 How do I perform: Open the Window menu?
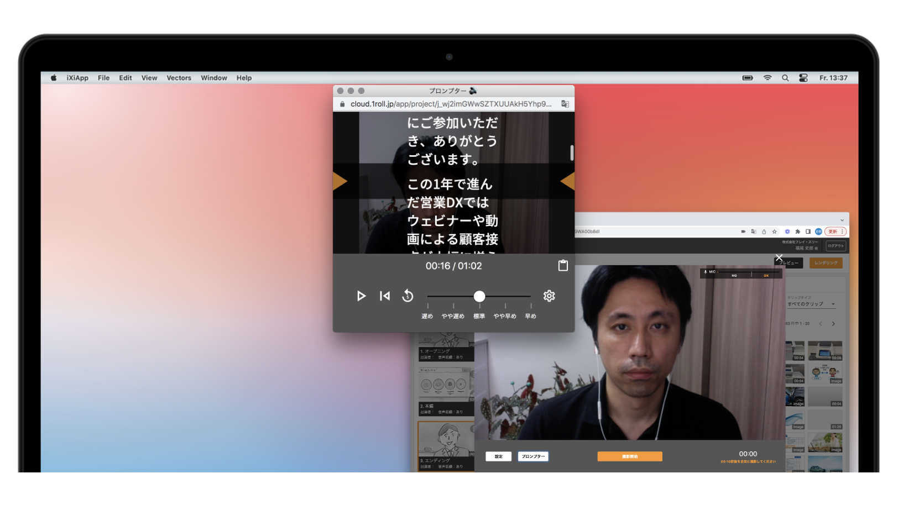tap(214, 78)
